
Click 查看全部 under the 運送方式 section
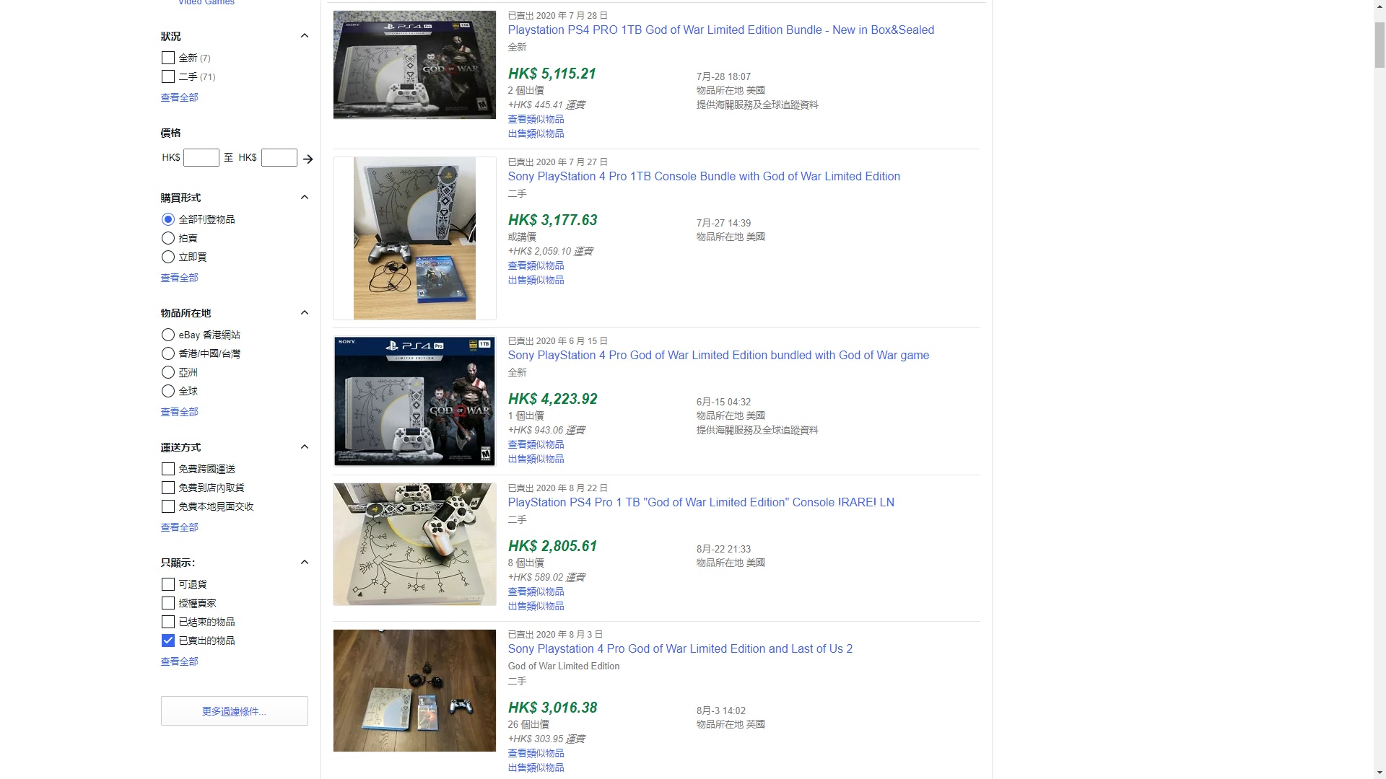pyautogui.click(x=179, y=527)
